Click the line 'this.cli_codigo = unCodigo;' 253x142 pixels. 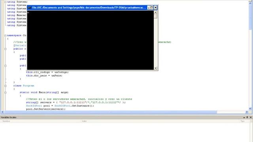click(x=47, y=72)
